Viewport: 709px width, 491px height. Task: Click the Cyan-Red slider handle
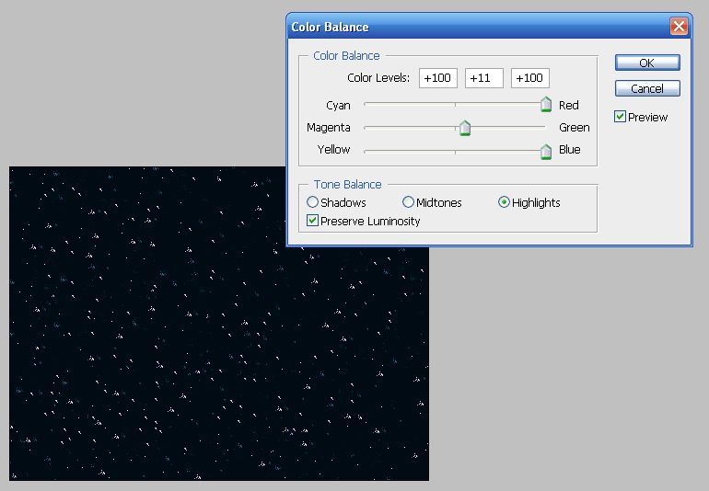coord(546,104)
